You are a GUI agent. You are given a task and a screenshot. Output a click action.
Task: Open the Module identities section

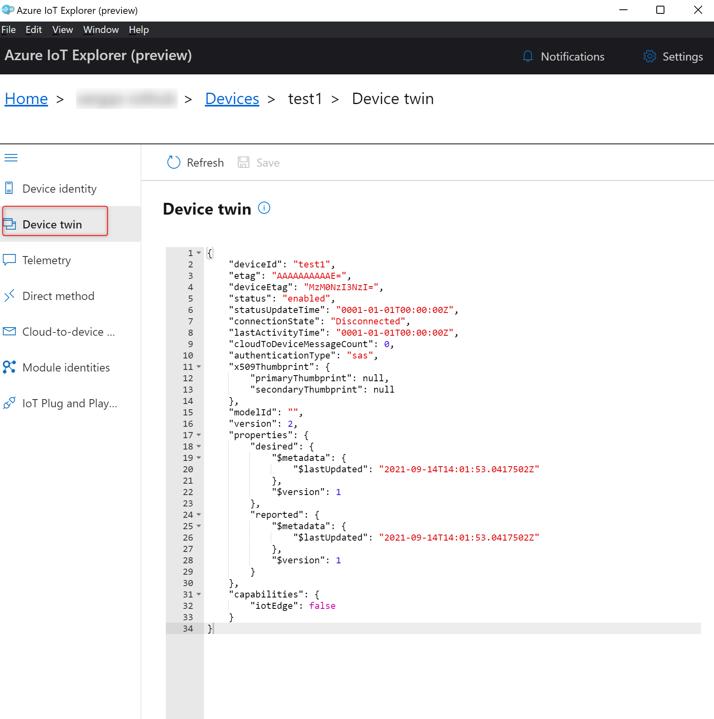[x=70, y=367]
